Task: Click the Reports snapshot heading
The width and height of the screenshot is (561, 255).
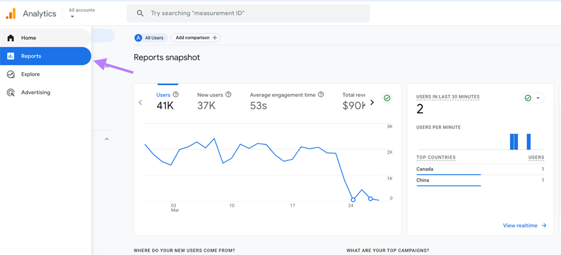Action: (x=166, y=57)
